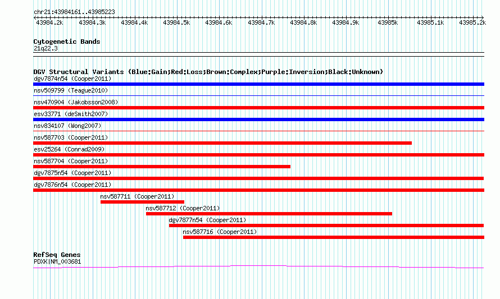The height and width of the screenshot is (299, 500).
Task: Select the 21q22.3 cytogenetic band line
Action: (x=258, y=54)
